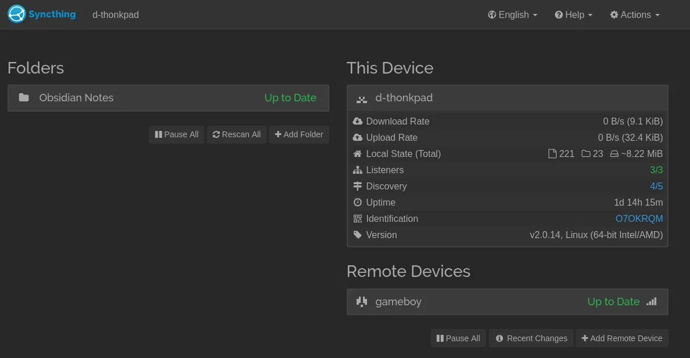Viewport: 690px width, 358px height.
Task: Click the Syncthing logo icon
Action: 17,14
